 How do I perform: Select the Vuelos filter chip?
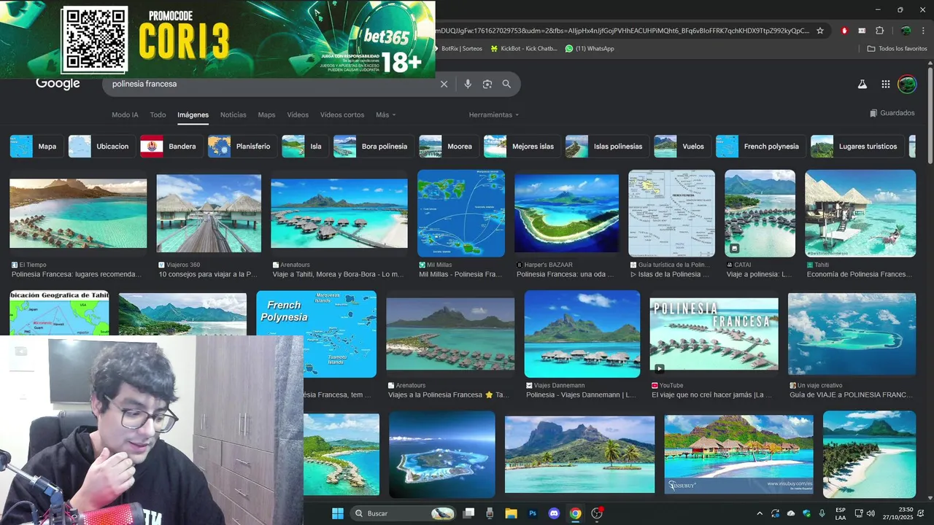[682, 147]
